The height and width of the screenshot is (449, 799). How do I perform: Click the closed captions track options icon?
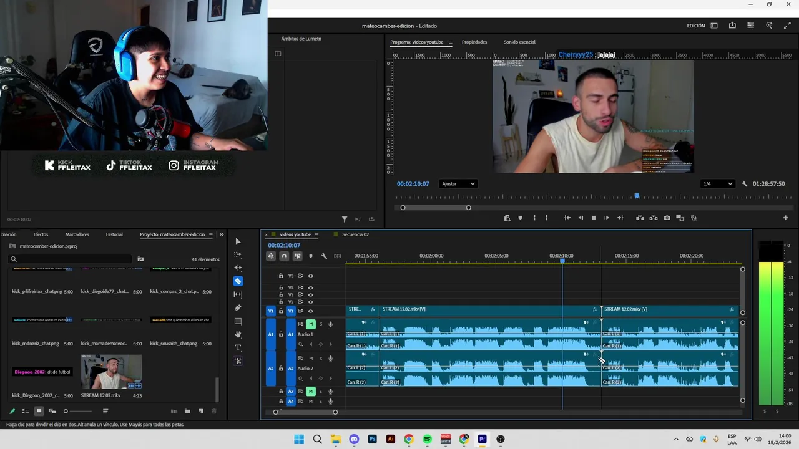coord(338,256)
